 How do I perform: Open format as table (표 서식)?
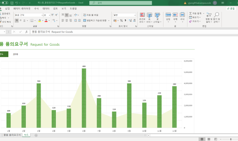(149, 18)
